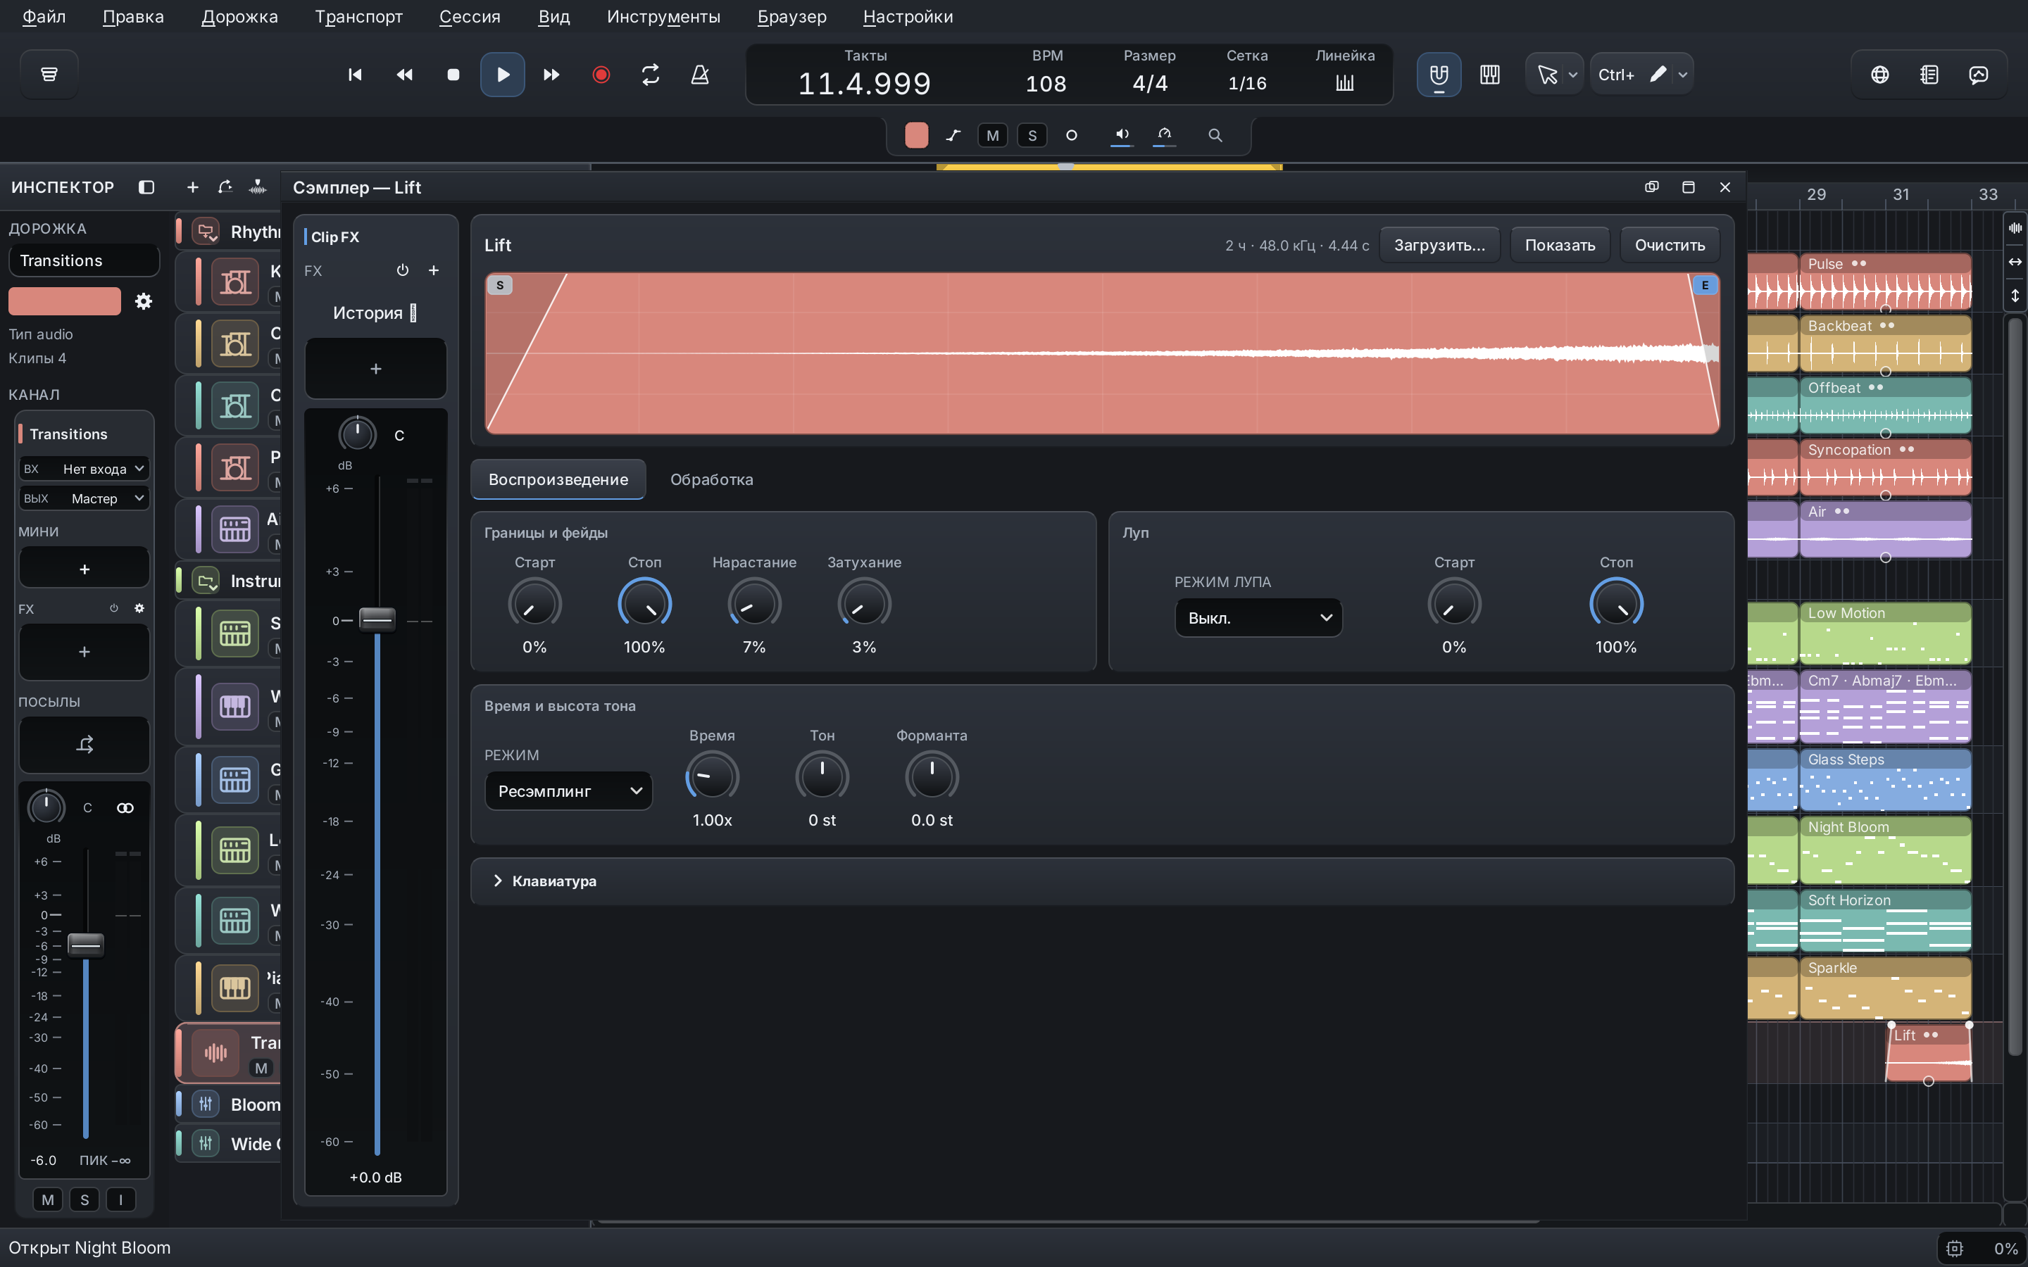The height and width of the screenshot is (1267, 2028).
Task: Go to start of the project
Action: (x=354, y=75)
